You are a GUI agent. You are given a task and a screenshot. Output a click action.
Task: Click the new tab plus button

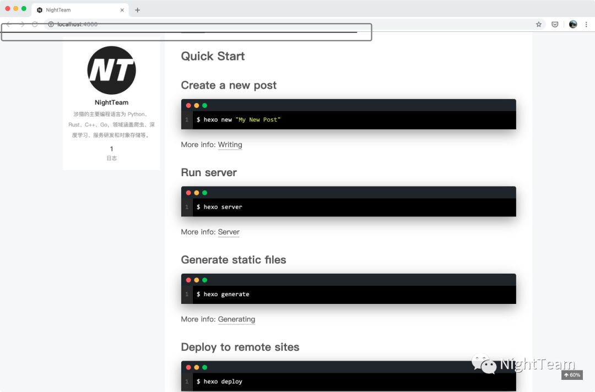click(x=138, y=9)
